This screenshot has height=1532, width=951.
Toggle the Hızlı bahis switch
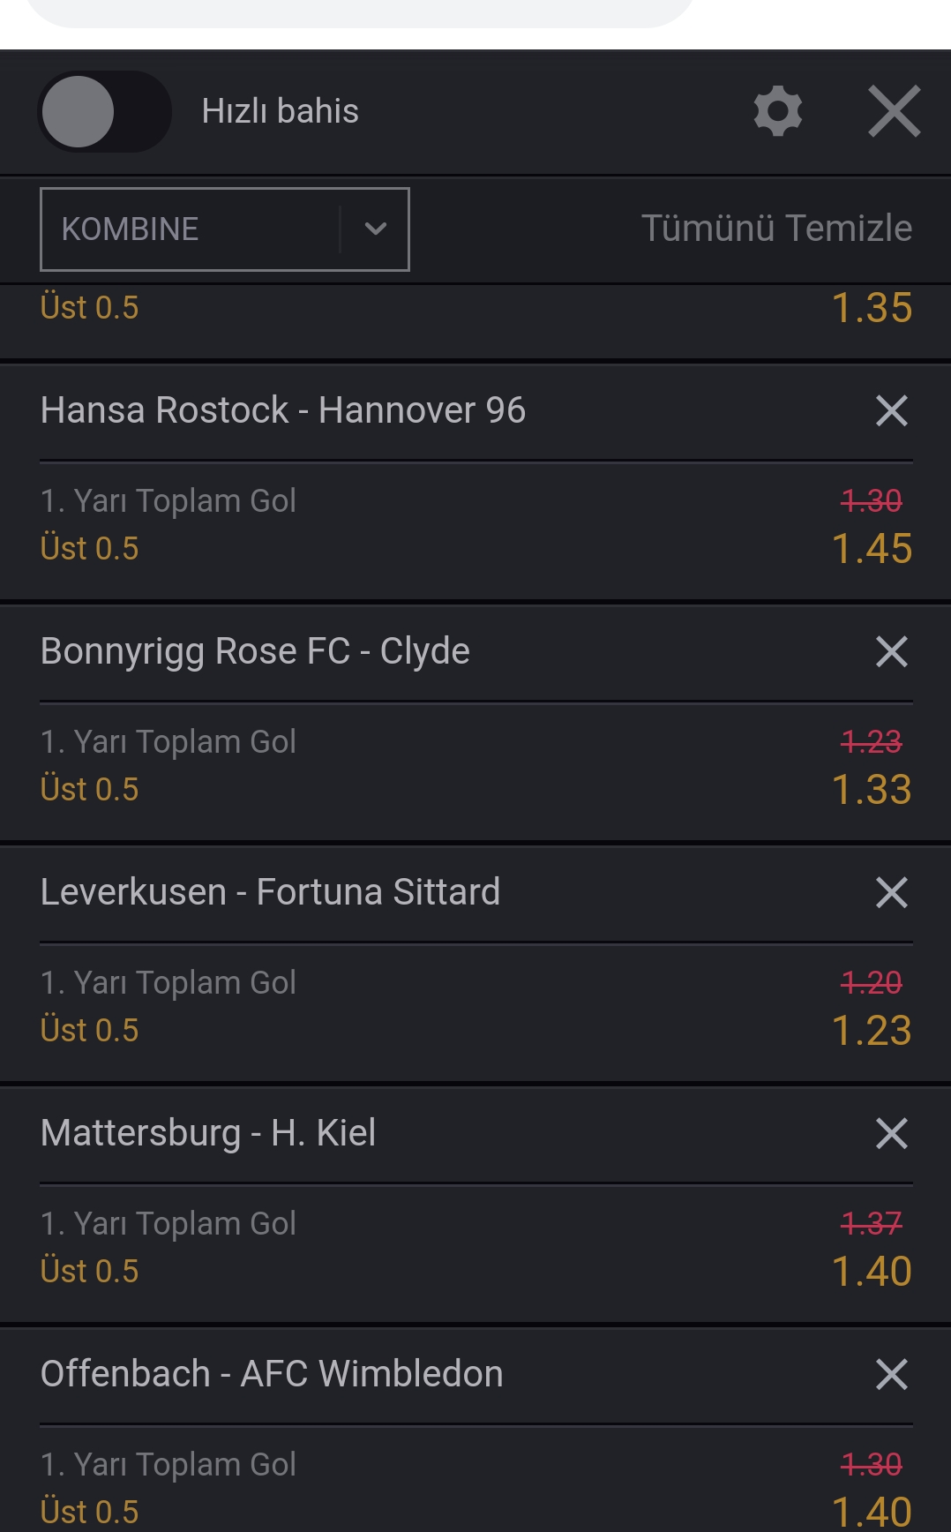(x=105, y=112)
